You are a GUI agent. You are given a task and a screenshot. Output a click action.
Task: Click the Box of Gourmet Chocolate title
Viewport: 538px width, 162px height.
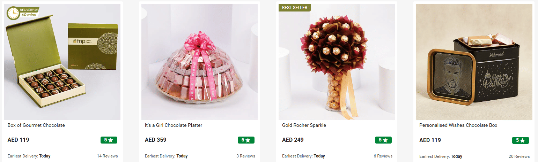36,125
